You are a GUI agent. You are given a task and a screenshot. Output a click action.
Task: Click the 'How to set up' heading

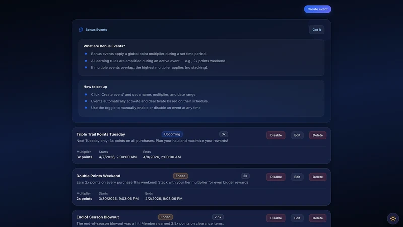[95, 87]
